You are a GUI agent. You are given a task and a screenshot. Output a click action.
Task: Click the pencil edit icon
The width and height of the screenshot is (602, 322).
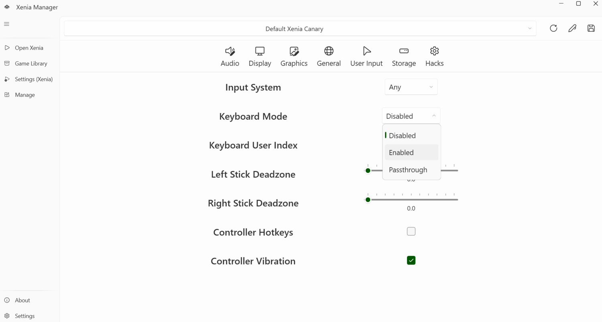pyautogui.click(x=572, y=28)
